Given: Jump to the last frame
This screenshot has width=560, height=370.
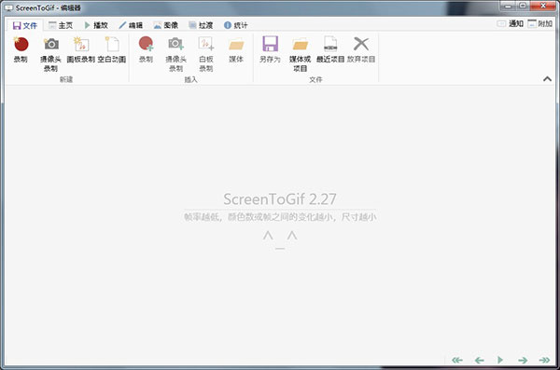Looking at the screenshot, I should click(x=544, y=360).
